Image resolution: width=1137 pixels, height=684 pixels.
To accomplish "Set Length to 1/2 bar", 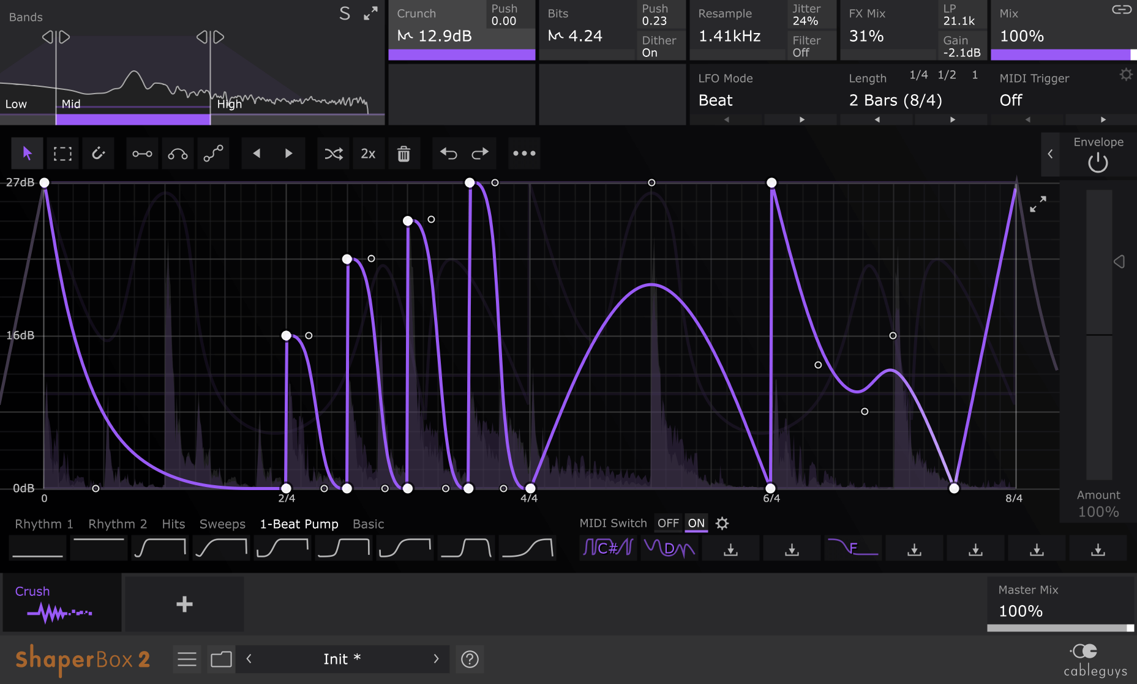I will pyautogui.click(x=947, y=75).
